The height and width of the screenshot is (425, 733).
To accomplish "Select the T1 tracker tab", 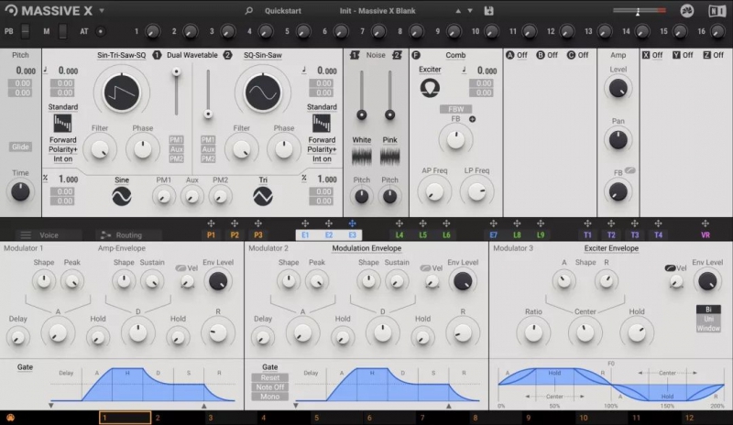I will pyautogui.click(x=587, y=235).
